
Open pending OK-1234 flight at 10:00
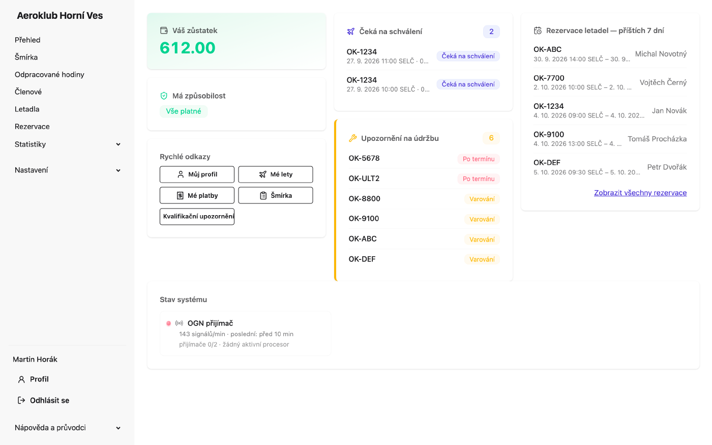tap(423, 84)
